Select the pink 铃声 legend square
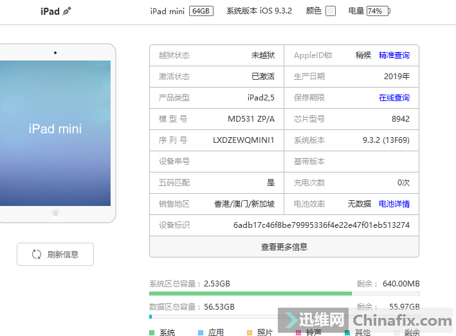The width and height of the screenshot is (456, 336). point(298,333)
